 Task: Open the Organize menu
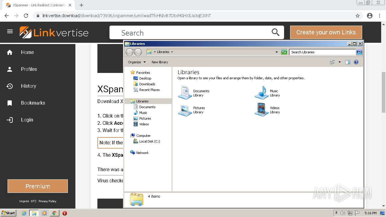point(137,62)
